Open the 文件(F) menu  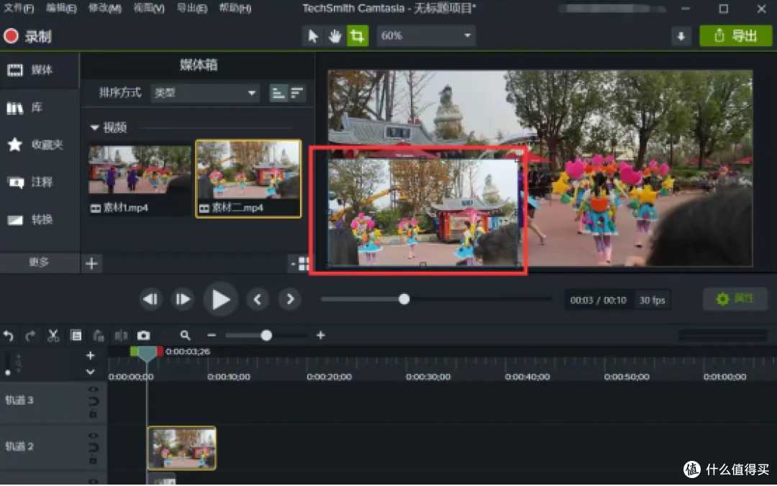coord(19,9)
